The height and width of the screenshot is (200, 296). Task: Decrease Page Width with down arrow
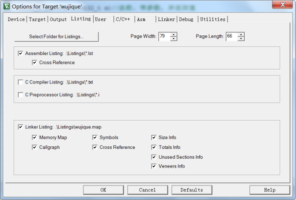click(174, 38)
